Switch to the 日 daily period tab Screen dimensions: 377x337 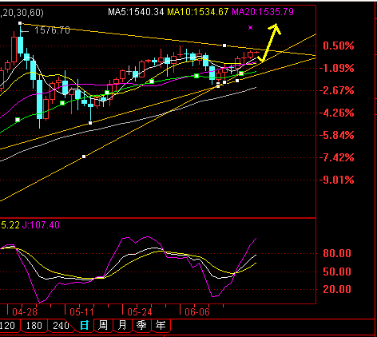[85, 326]
